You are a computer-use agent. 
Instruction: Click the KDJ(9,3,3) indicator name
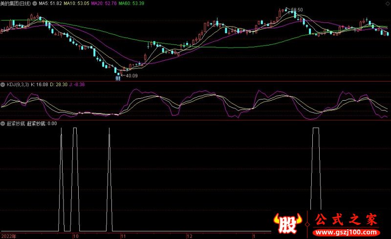(x=18, y=85)
